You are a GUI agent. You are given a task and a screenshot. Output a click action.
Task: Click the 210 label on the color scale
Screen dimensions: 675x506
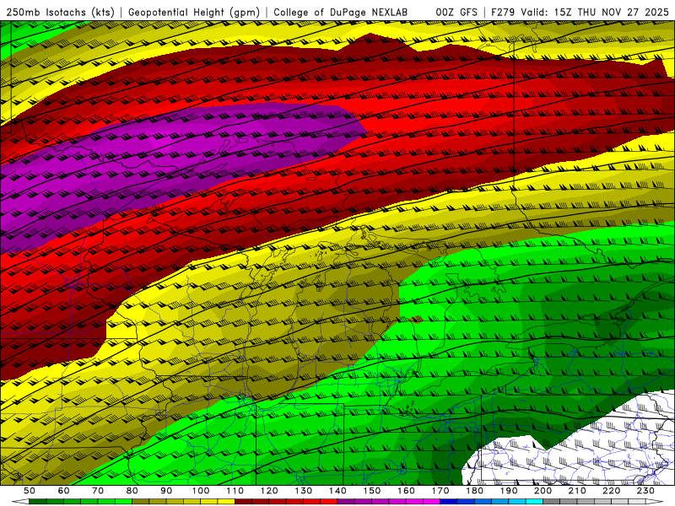coord(577,491)
